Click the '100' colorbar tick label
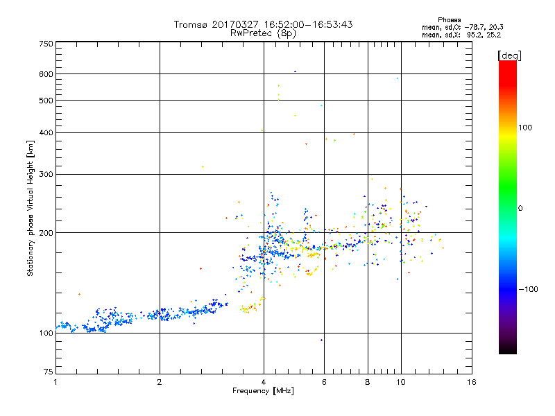The width and height of the screenshot is (555, 416). pyautogui.click(x=525, y=128)
